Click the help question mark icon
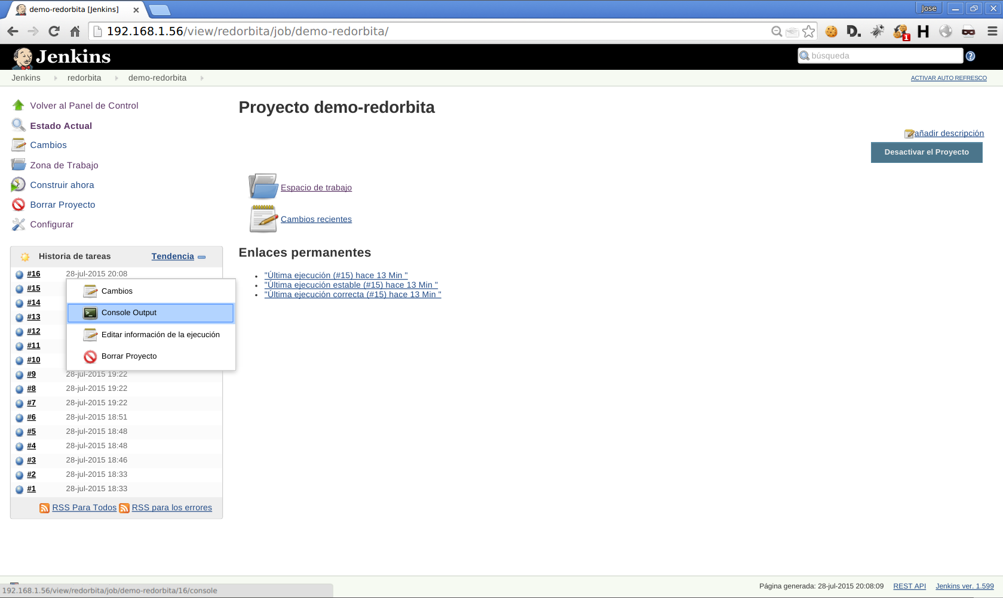 click(x=970, y=56)
